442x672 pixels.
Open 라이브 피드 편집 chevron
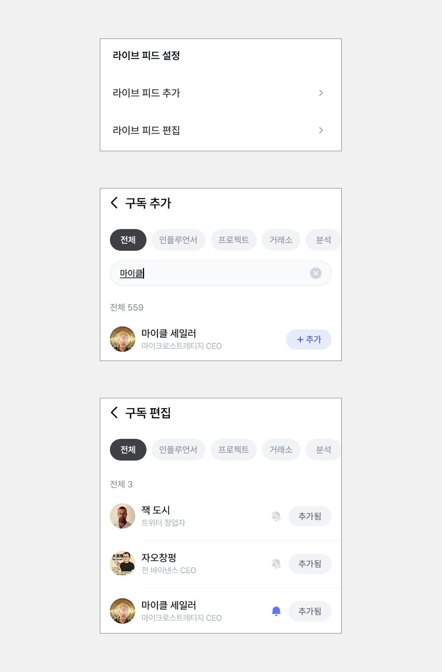tap(321, 130)
